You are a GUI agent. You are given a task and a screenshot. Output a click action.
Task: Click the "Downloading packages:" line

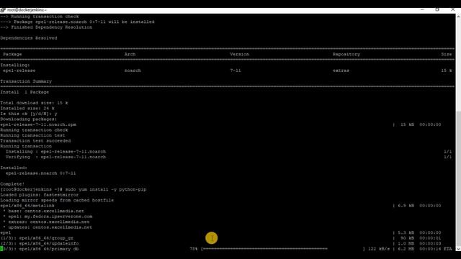[29, 119]
